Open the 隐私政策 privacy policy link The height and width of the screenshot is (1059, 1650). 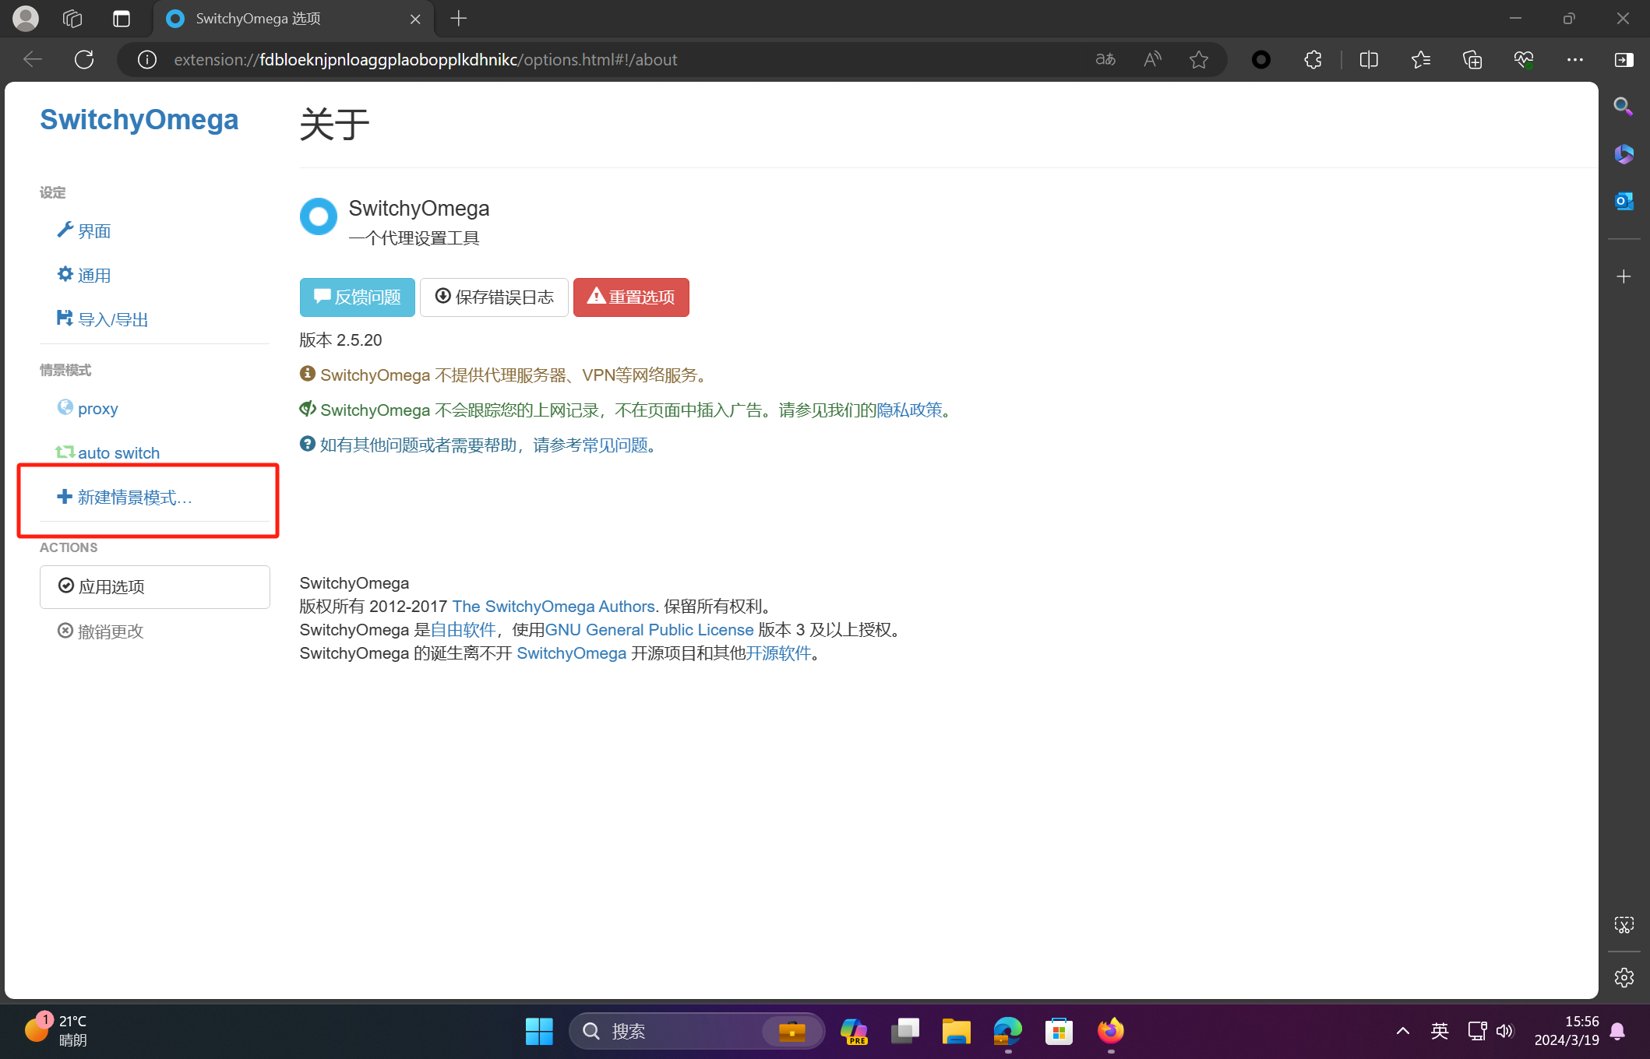point(909,409)
